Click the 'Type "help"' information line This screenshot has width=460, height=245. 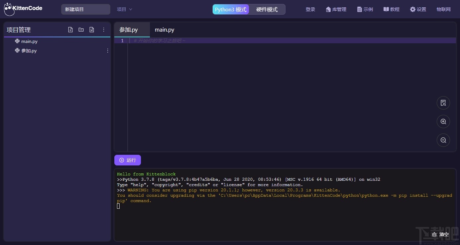[210, 185]
